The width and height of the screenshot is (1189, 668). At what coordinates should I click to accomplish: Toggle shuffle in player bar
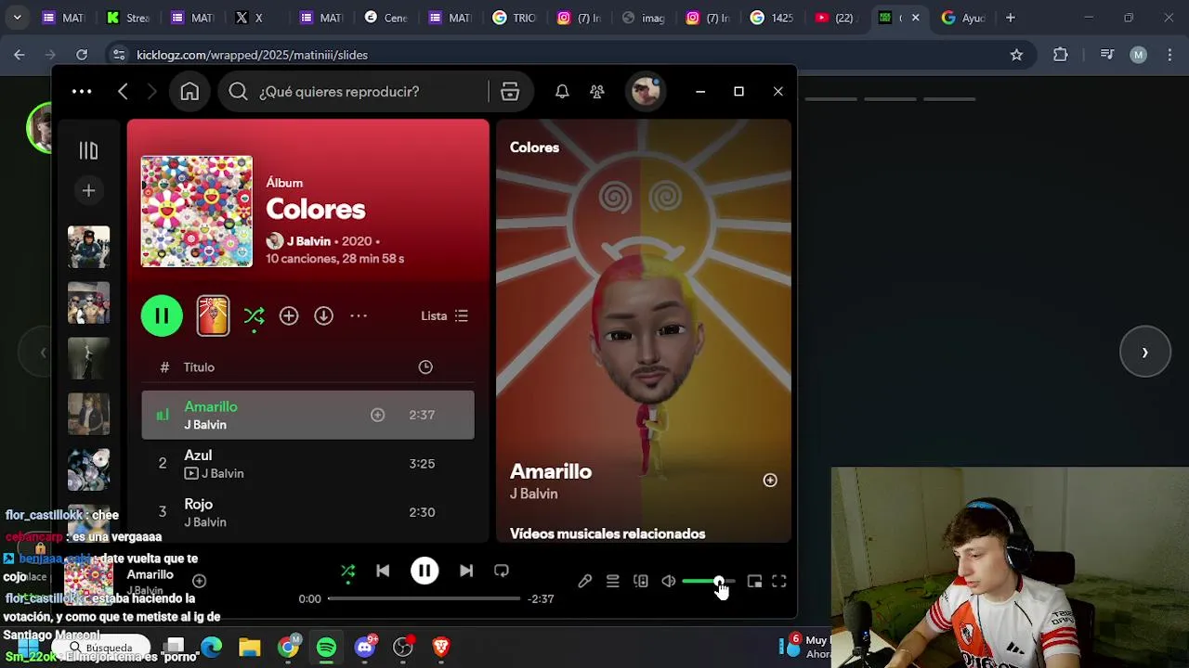tap(348, 571)
